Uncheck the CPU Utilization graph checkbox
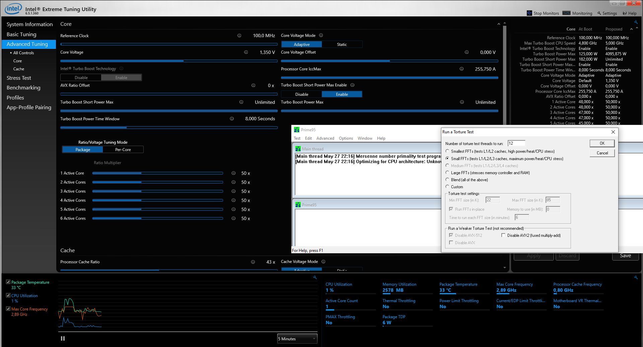The width and height of the screenshot is (643, 347). click(x=8, y=295)
